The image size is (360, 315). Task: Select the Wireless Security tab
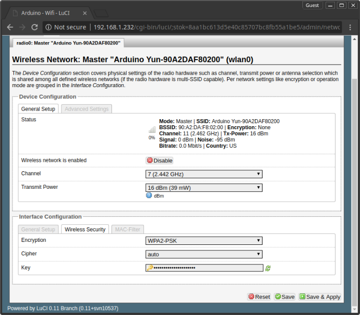tap(85, 229)
